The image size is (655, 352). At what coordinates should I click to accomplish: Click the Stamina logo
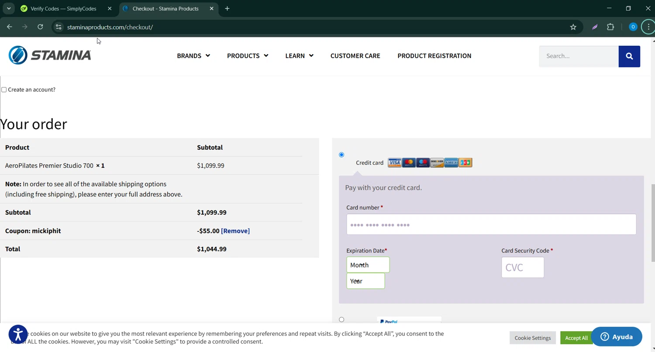(50, 55)
